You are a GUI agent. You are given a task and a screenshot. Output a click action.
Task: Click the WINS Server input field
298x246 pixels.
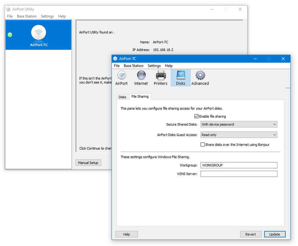click(239, 174)
